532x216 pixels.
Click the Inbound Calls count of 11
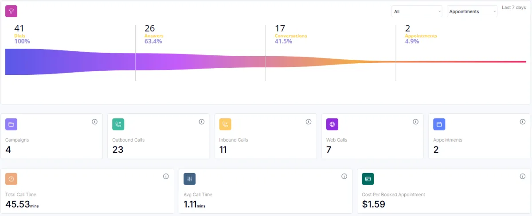223,150
